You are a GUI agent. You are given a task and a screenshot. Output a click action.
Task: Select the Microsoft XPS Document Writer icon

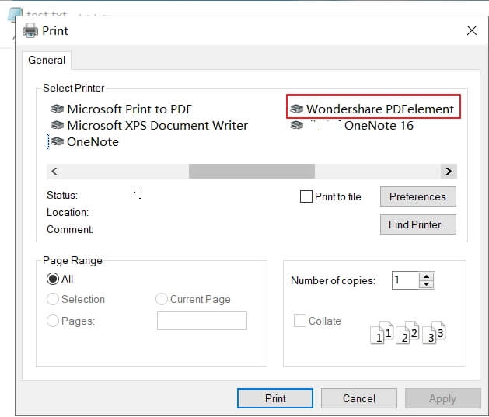pyautogui.click(x=58, y=126)
